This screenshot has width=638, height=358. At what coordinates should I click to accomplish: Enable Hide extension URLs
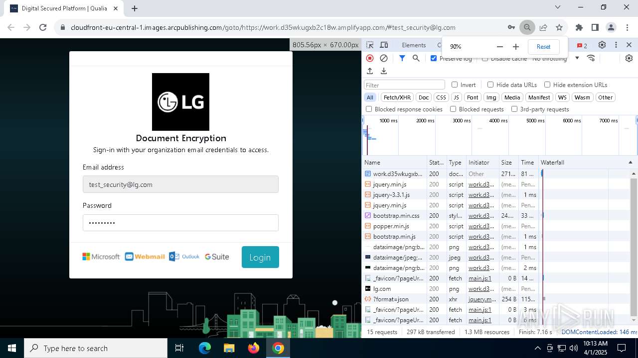(x=547, y=85)
